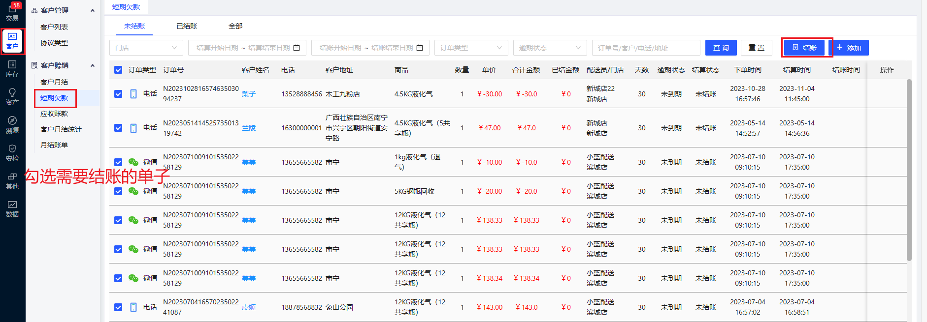The image size is (927, 322).
Task: Click order number N202310281657463503094237
Action: 201,94
